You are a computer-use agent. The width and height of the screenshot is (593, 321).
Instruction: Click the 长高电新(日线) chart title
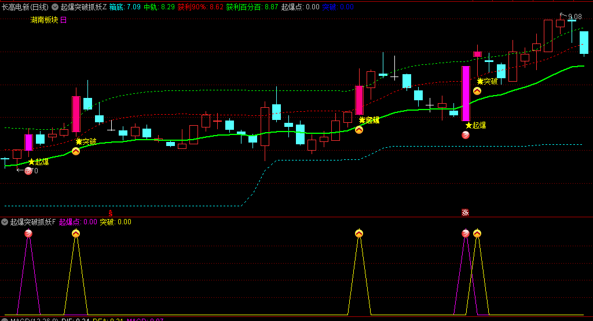coord(25,7)
